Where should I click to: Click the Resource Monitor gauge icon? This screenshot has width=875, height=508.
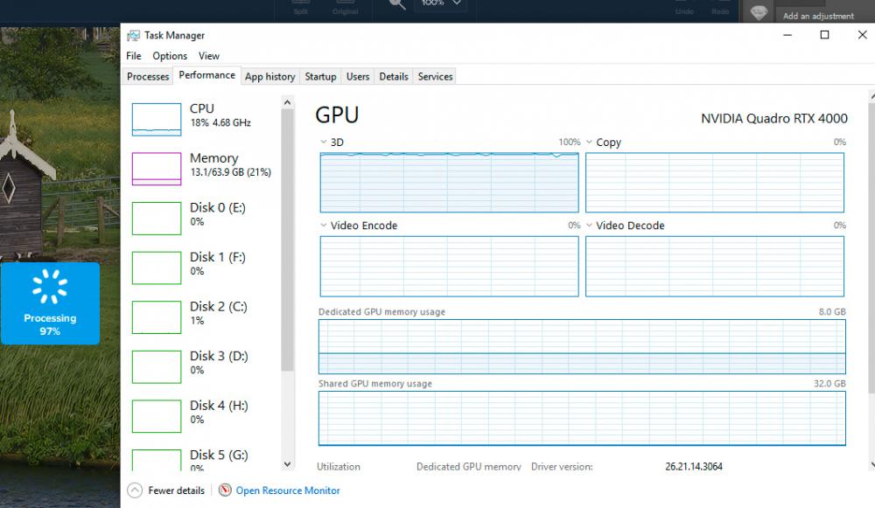coord(225,491)
